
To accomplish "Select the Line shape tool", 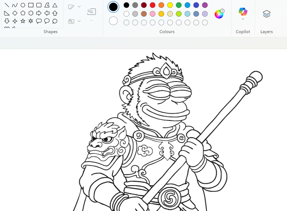I will (7, 5).
